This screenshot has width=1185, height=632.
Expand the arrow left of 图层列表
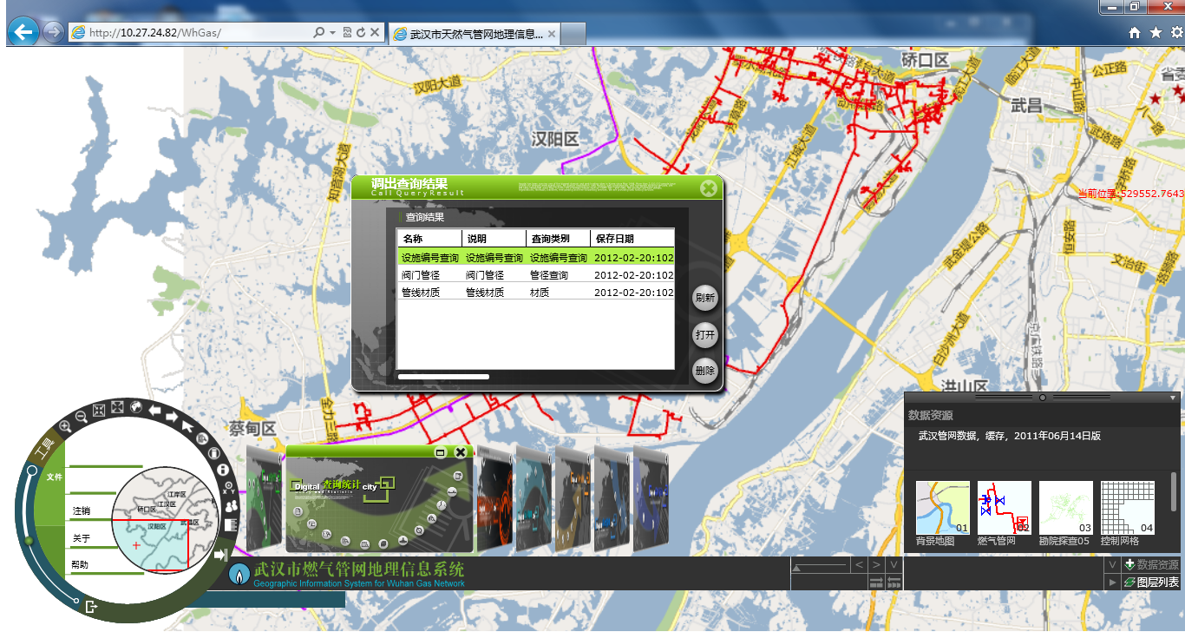coord(1112,583)
